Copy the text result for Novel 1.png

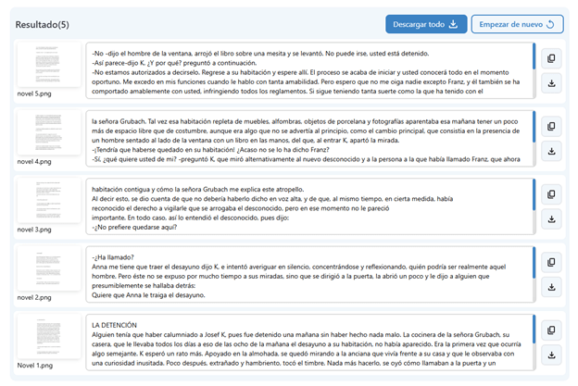[551, 330]
